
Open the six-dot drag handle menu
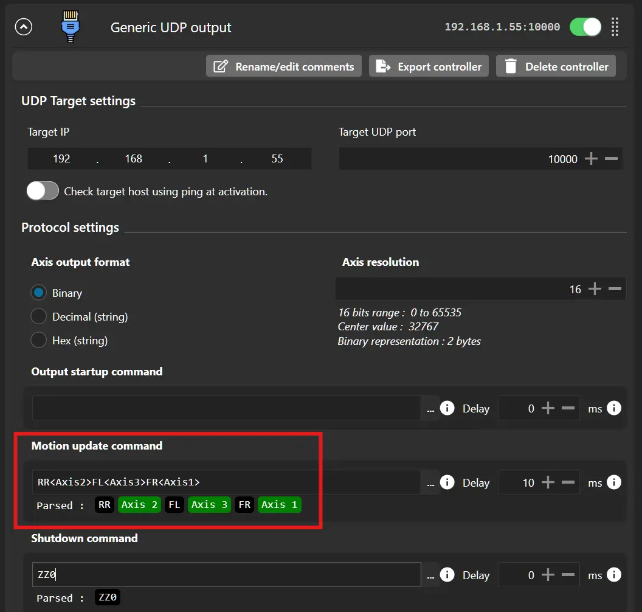click(615, 27)
